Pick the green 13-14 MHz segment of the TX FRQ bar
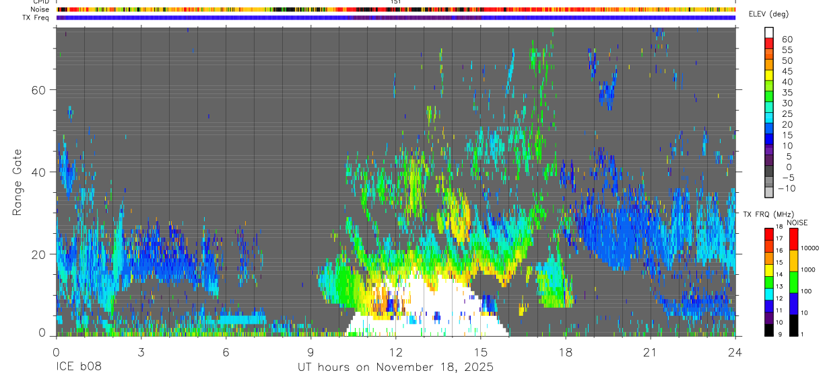This screenshot has width=827, height=381. pos(769,282)
